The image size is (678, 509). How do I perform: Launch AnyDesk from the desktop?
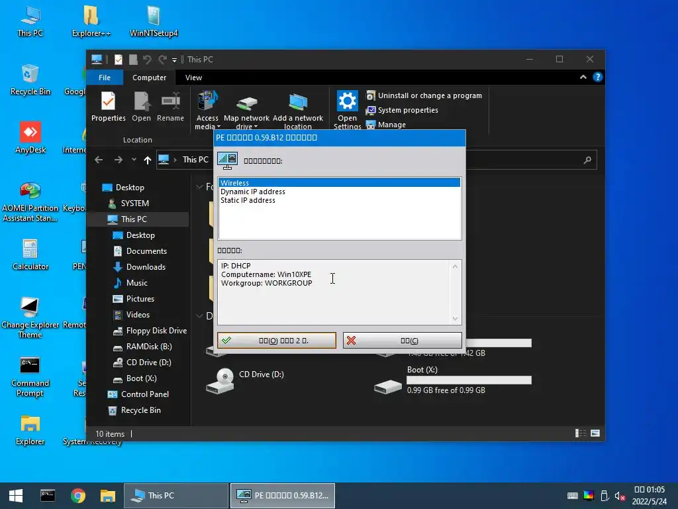point(30,139)
